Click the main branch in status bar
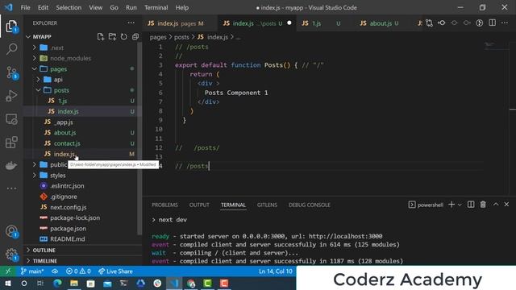The width and height of the screenshot is (516, 290). (32, 271)
